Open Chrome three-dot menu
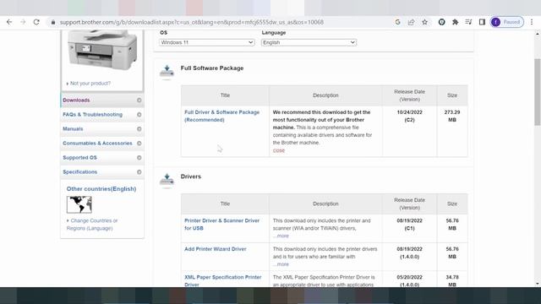Screen dimensions: 541x304 [x=532, y=22]
